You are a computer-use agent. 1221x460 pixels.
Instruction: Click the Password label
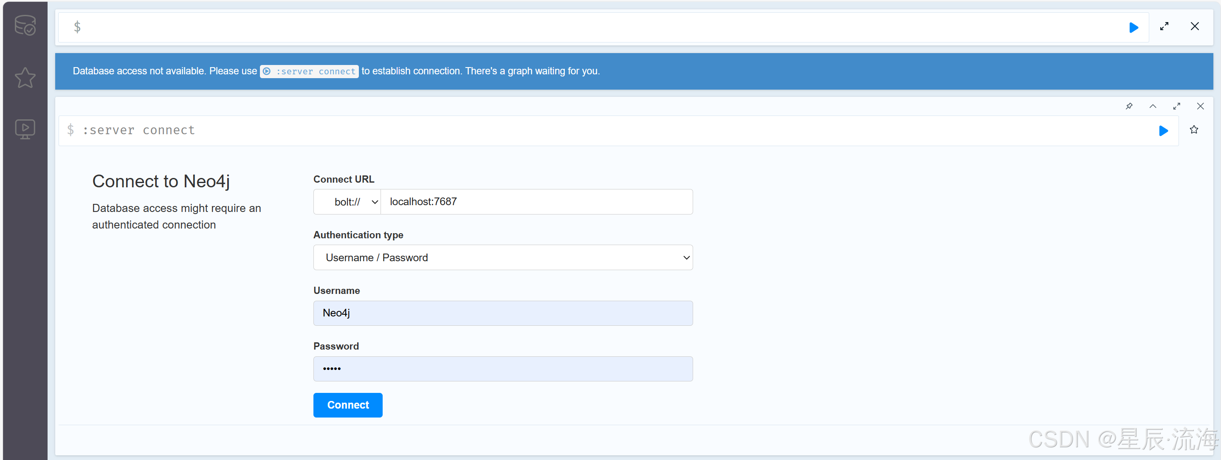pos(336,346)
